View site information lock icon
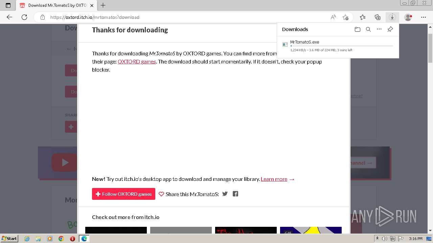The image size is (433, 243). click(42, 17)
